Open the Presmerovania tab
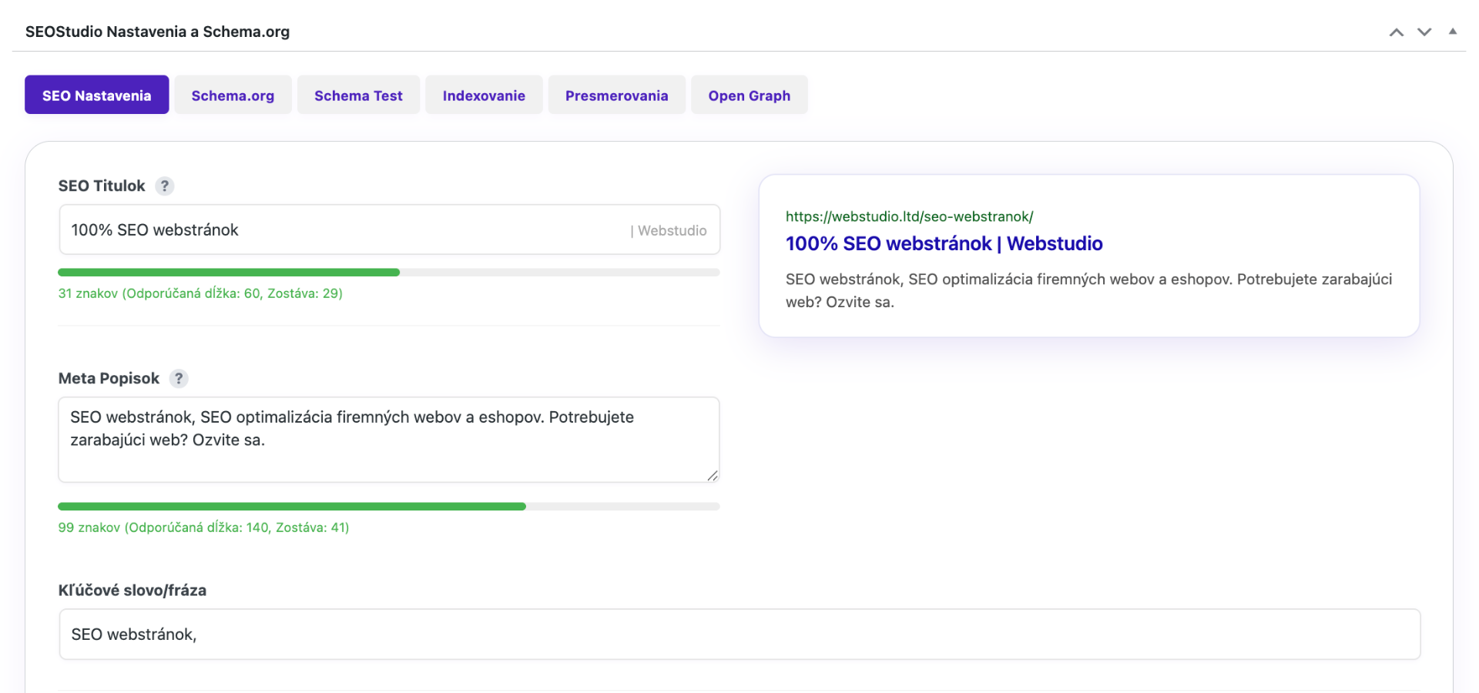Image resolution: width=1479 pixels, height=693 pixels. point(616,95)
